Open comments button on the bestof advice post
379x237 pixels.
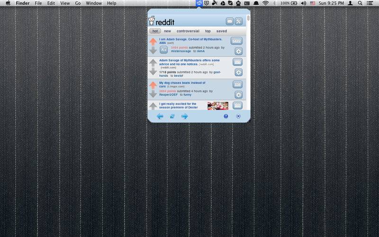tap(238, 62)
